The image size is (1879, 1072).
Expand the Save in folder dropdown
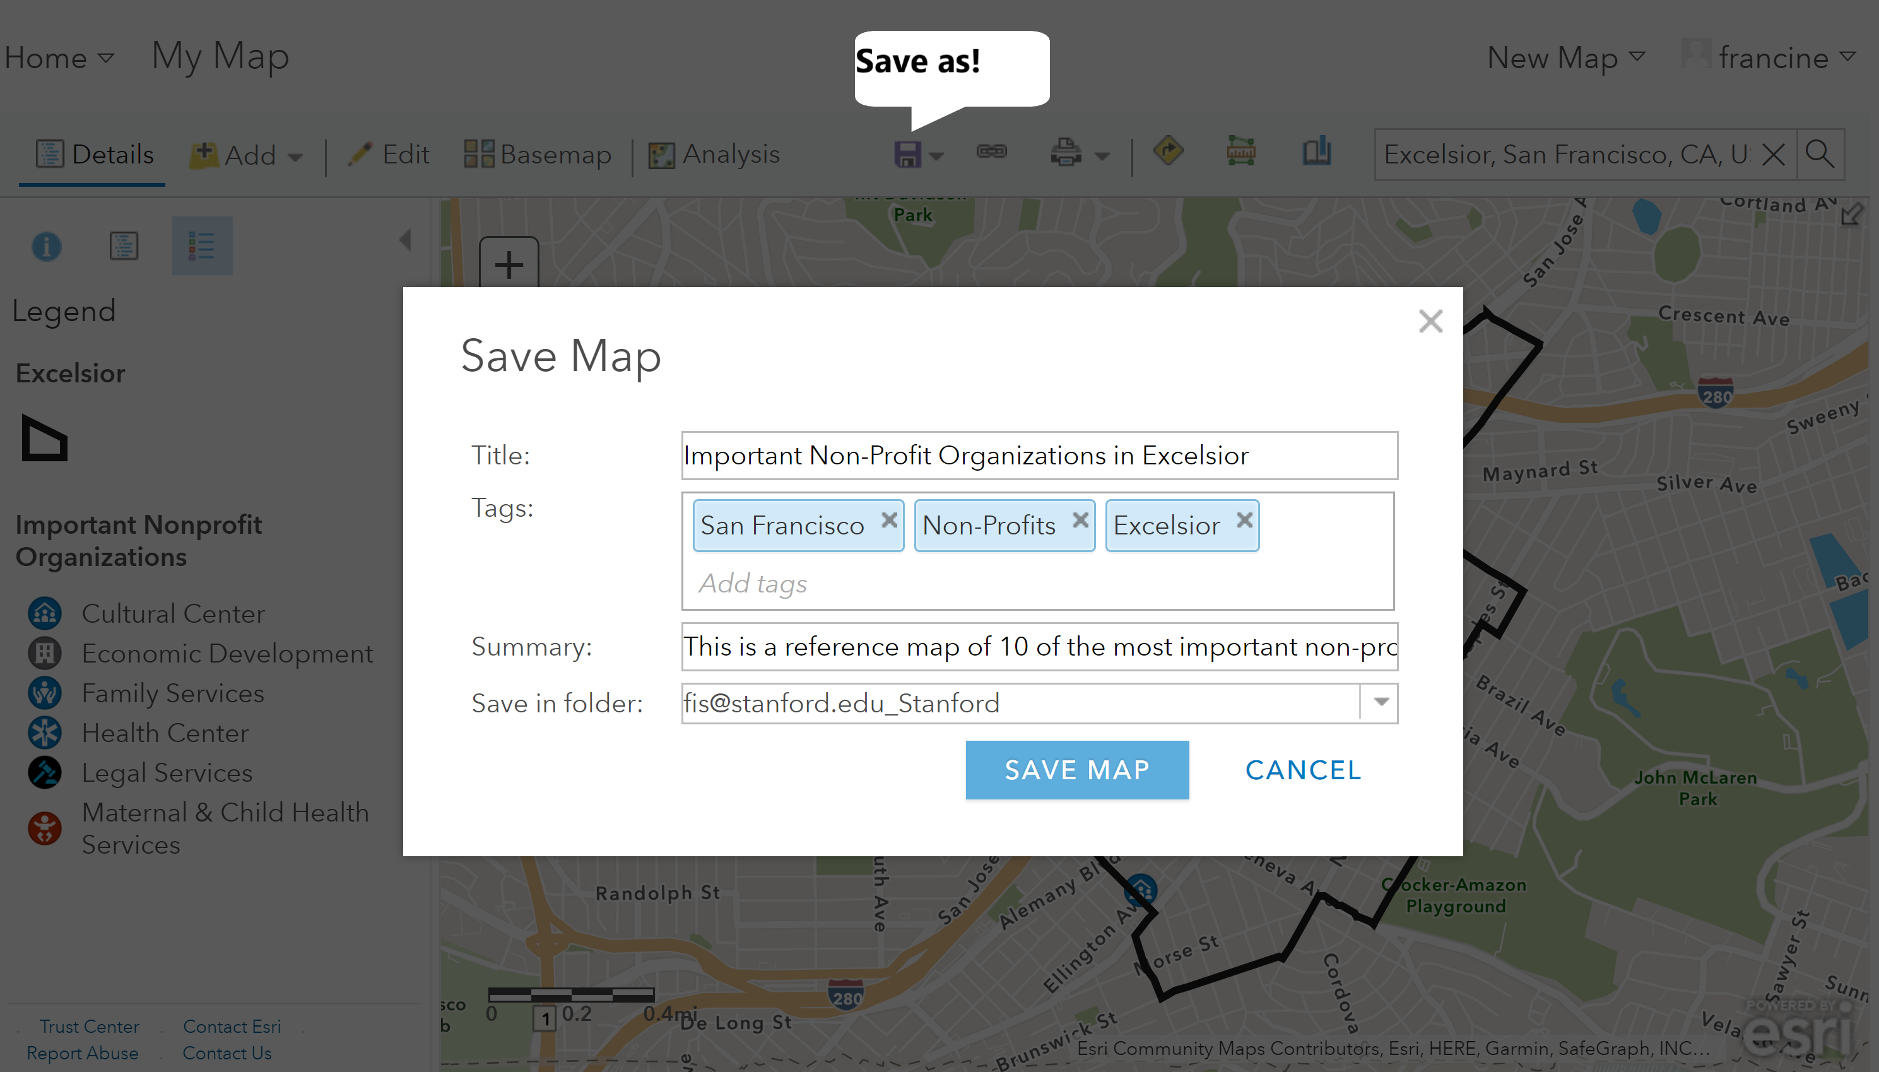pos(1381,702)
